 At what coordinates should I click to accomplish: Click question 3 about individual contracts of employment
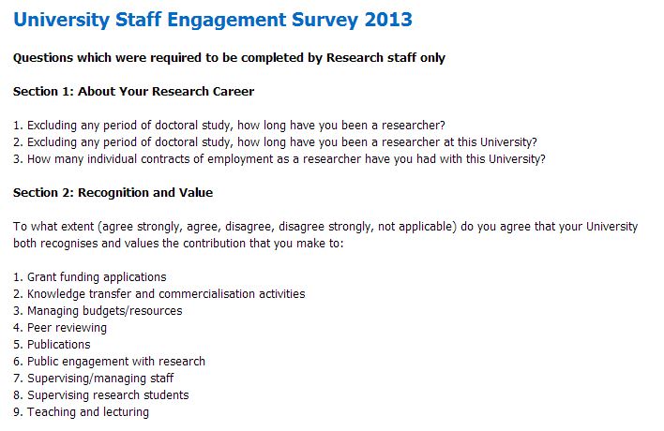coord(279,159)
